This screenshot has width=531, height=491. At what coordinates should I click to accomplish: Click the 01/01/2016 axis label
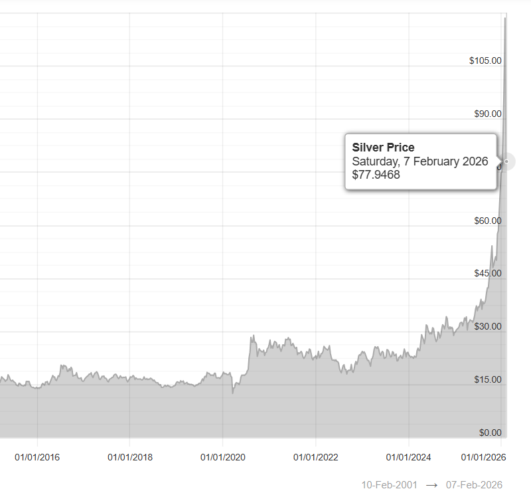pyautogui.click(x=37, y=457)
